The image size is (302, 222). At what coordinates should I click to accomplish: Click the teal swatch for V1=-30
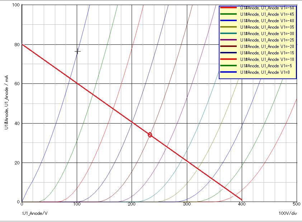click(228, 33)
